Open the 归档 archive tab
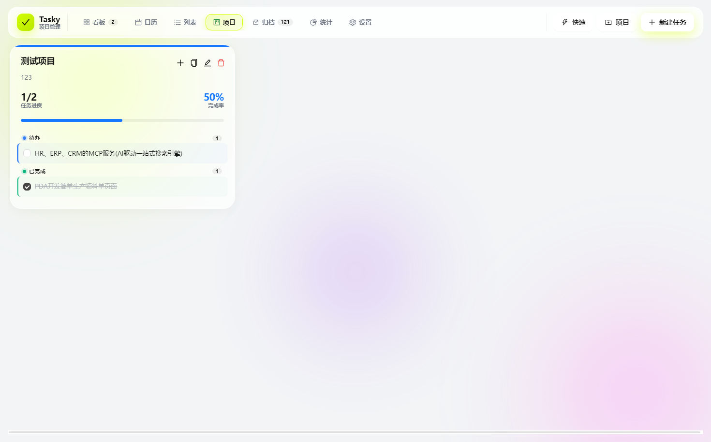This screenshot has height=442, width=711. (273, 22)
